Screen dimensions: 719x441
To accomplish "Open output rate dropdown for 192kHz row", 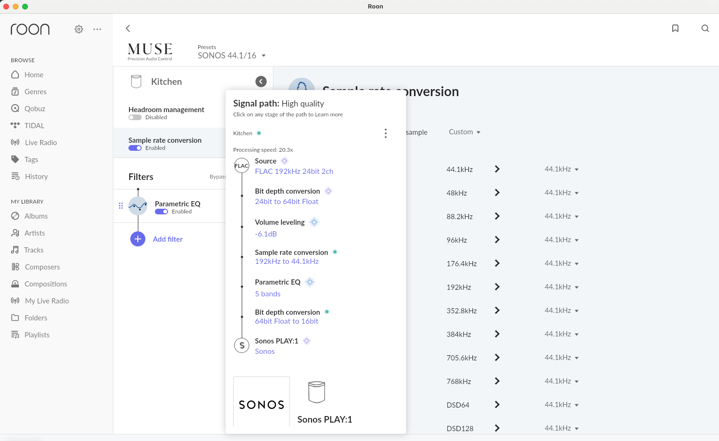I will click(561, 287).
